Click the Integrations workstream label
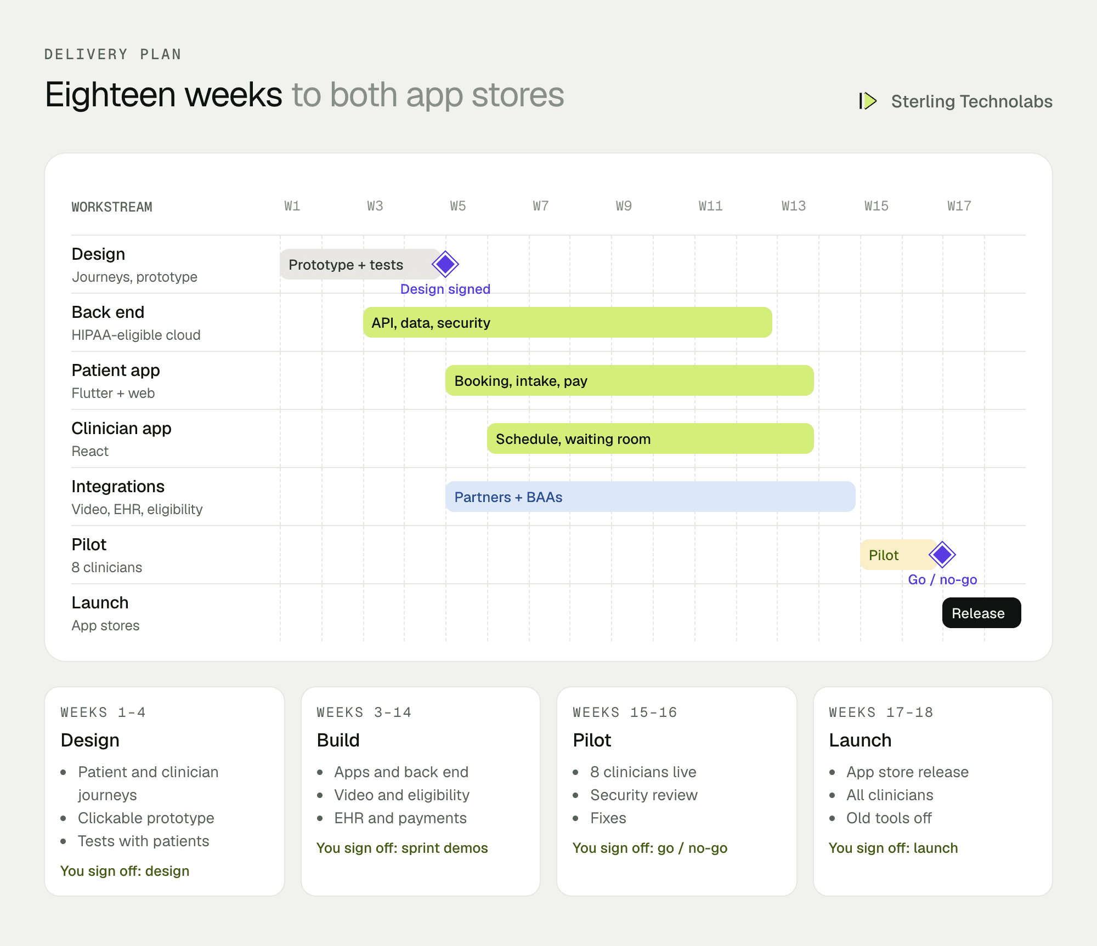The width and height of the screenshot is (1097, 946). 118,487
